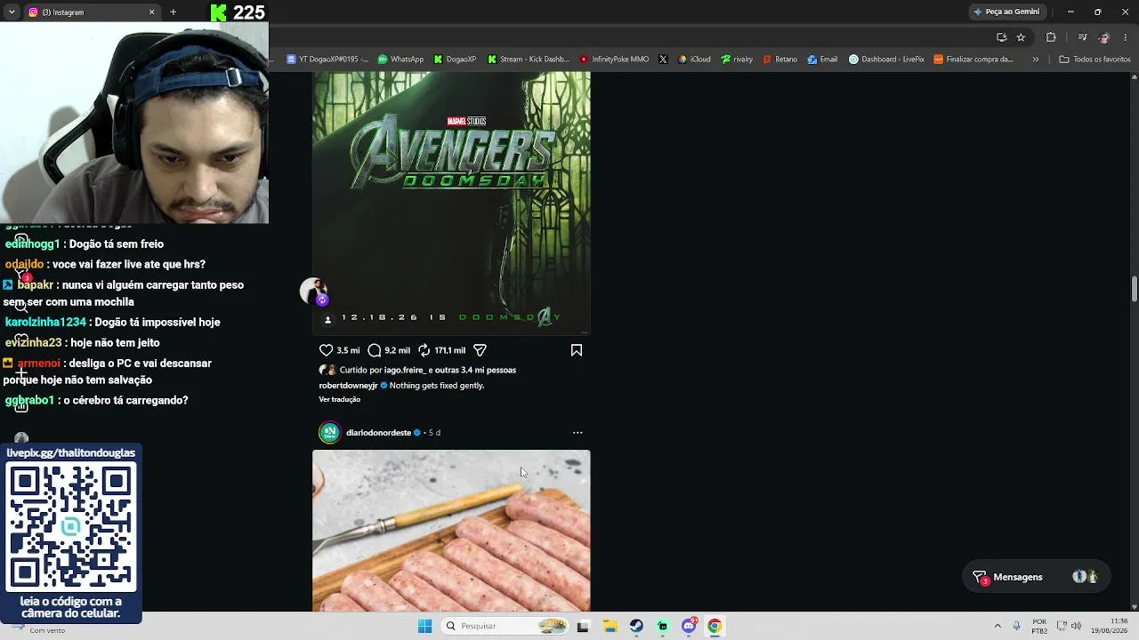Click the 5 d timestamp on diariodonordeste post

pos(434,433)
